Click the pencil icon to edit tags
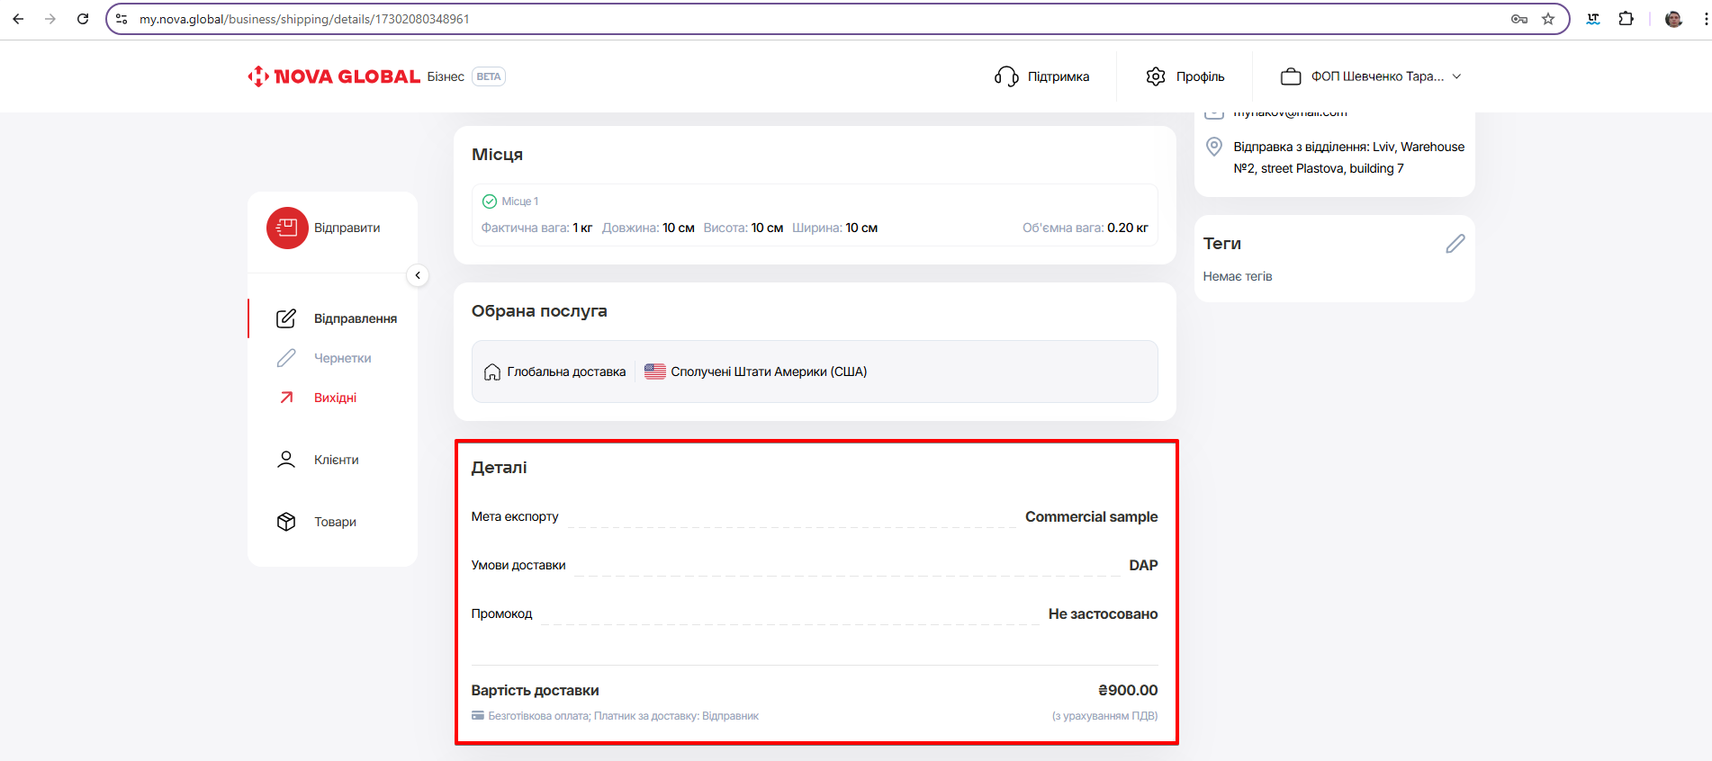The width and height of the screenshot is (1712, 761). pyautogui.click(x=1455, y=244)
